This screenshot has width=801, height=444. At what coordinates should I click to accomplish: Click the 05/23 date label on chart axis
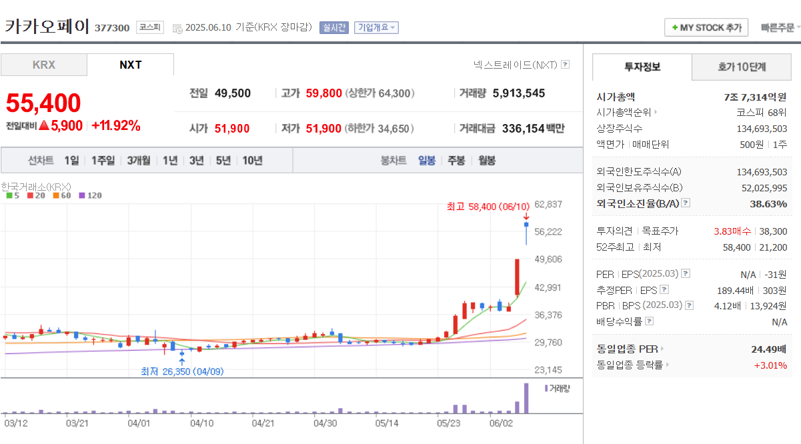click(448, 423)
